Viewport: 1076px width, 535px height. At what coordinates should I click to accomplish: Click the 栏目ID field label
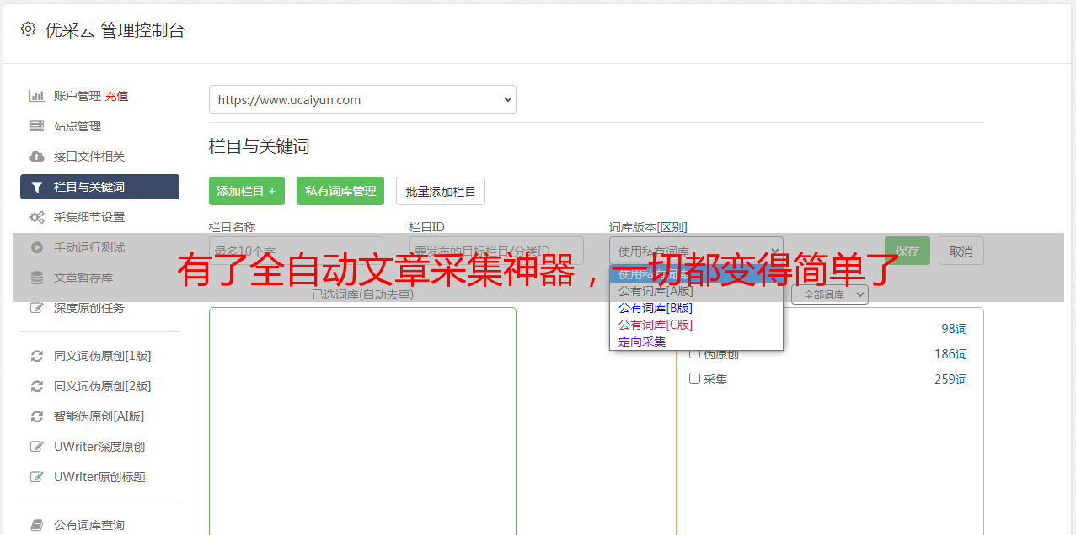426,227
